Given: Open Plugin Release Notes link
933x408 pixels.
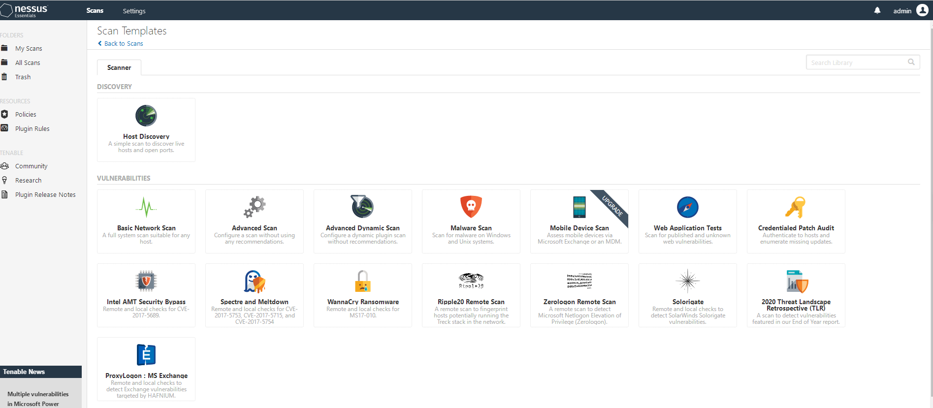Looking at the screenshot, I should click(45, 194).
